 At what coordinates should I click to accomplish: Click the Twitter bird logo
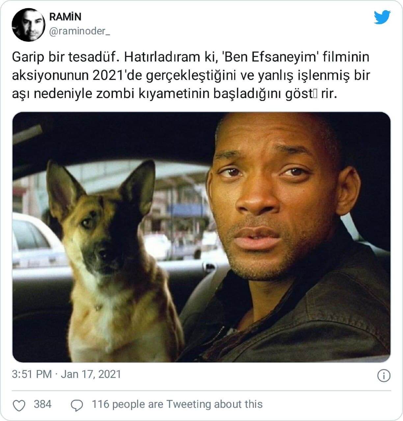[382, 17]
